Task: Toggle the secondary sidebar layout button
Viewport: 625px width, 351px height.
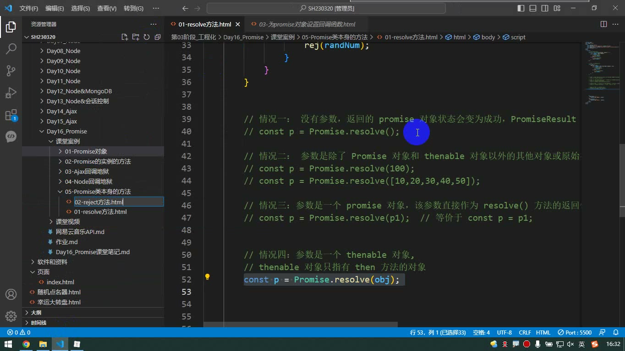Action: tap(545, 8)
